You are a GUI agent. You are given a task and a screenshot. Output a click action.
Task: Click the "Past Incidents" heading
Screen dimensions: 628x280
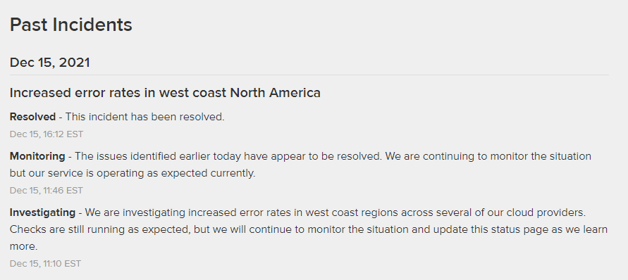click(71, 25)
